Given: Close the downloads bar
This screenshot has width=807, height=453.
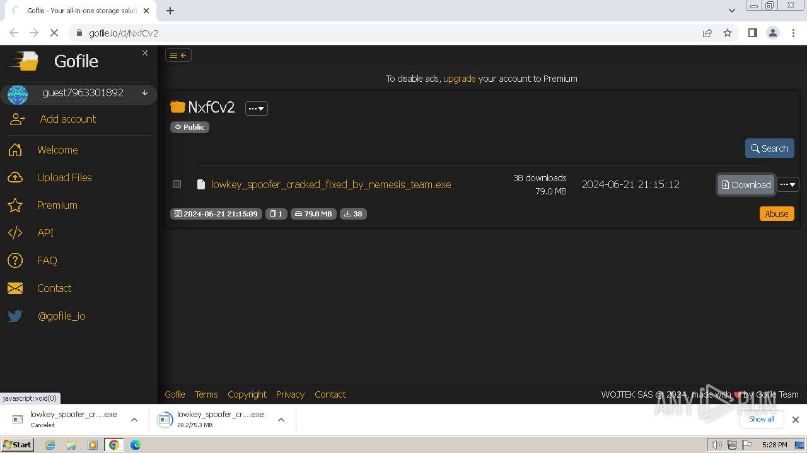Looking at the screenshot, I should tap(795, 420).
